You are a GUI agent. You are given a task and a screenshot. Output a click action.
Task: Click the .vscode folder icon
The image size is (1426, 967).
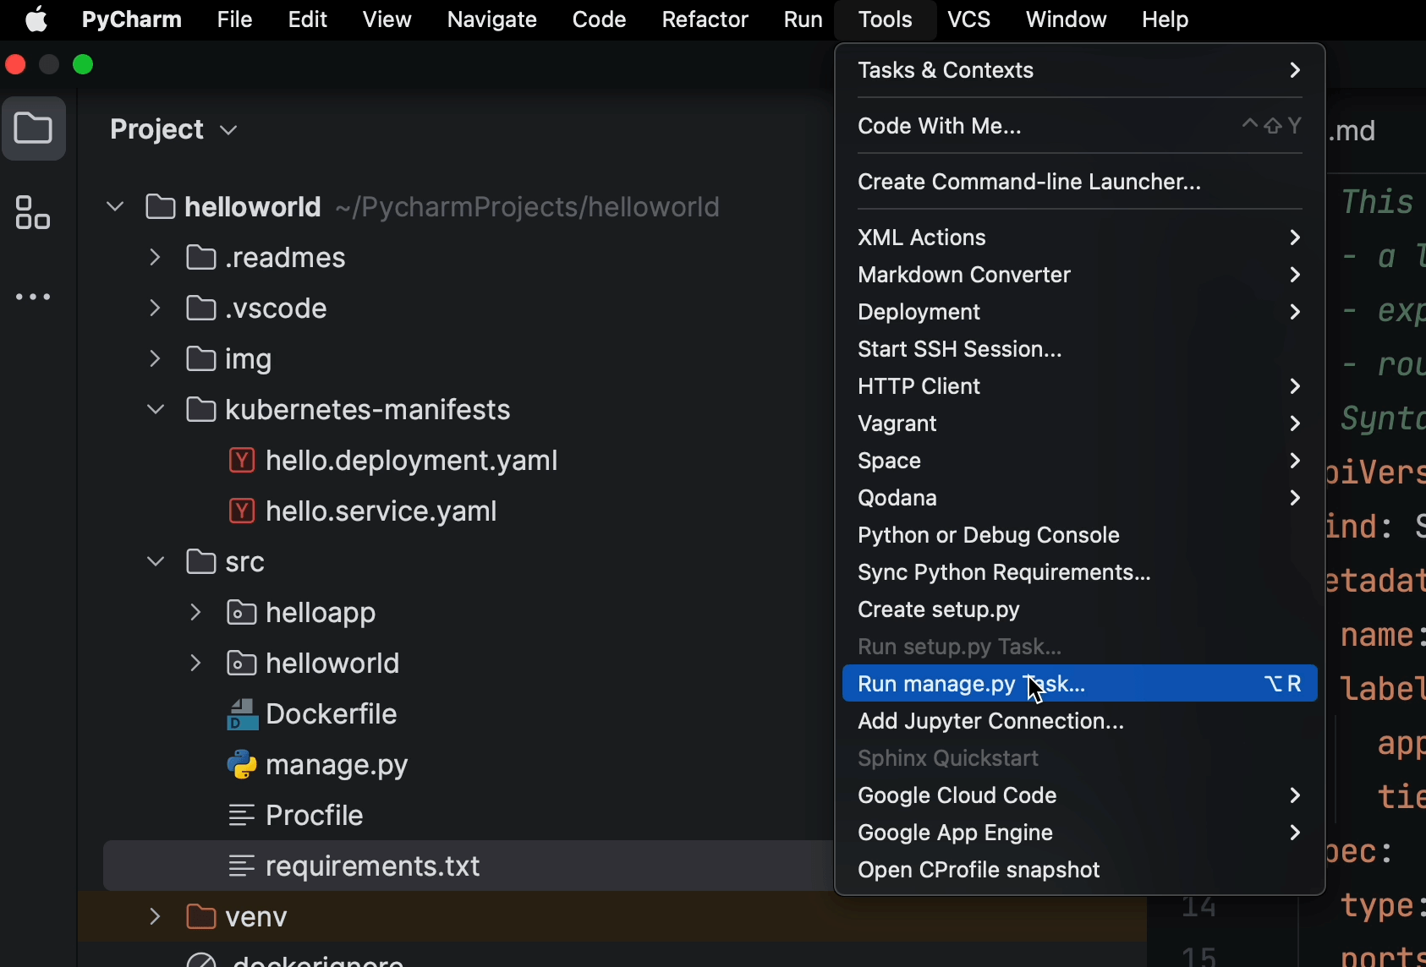200,308
